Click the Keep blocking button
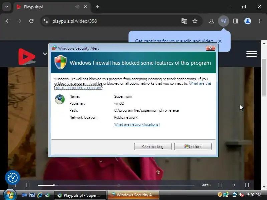 (153, 147)
